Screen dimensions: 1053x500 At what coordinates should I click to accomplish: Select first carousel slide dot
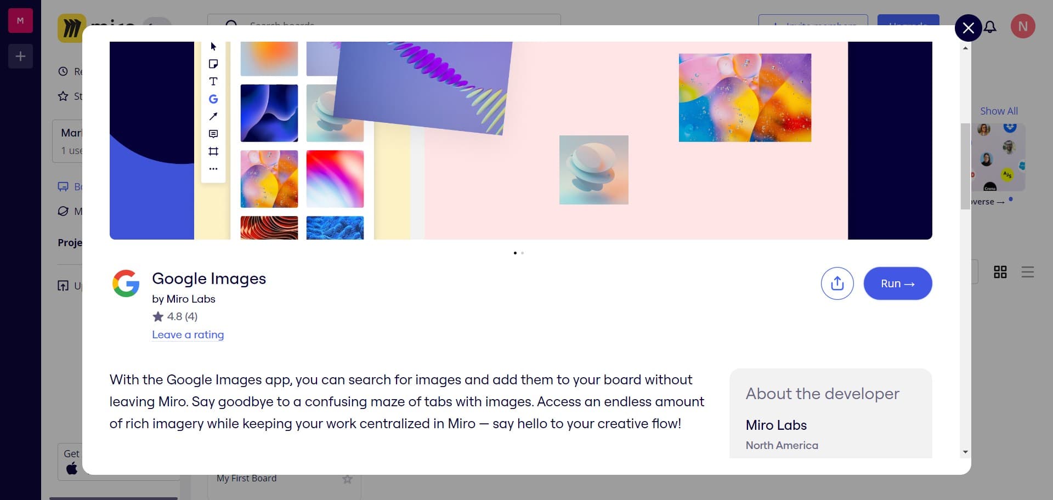[515, 253]
